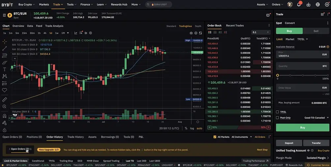The image size is (331, 167).
Task: Add chart to favorites heart icon
Action: 4,90
